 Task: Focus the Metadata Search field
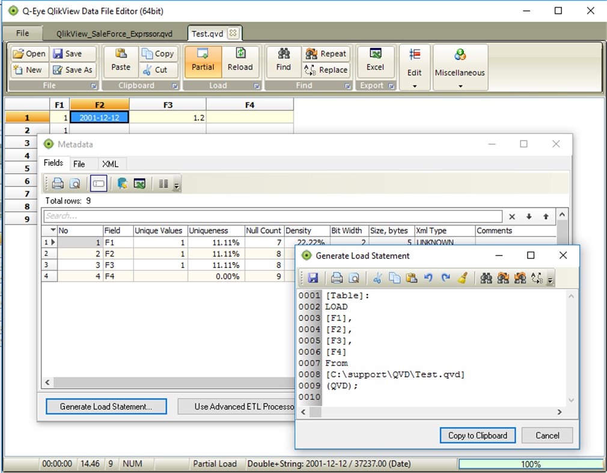point(273,216)
